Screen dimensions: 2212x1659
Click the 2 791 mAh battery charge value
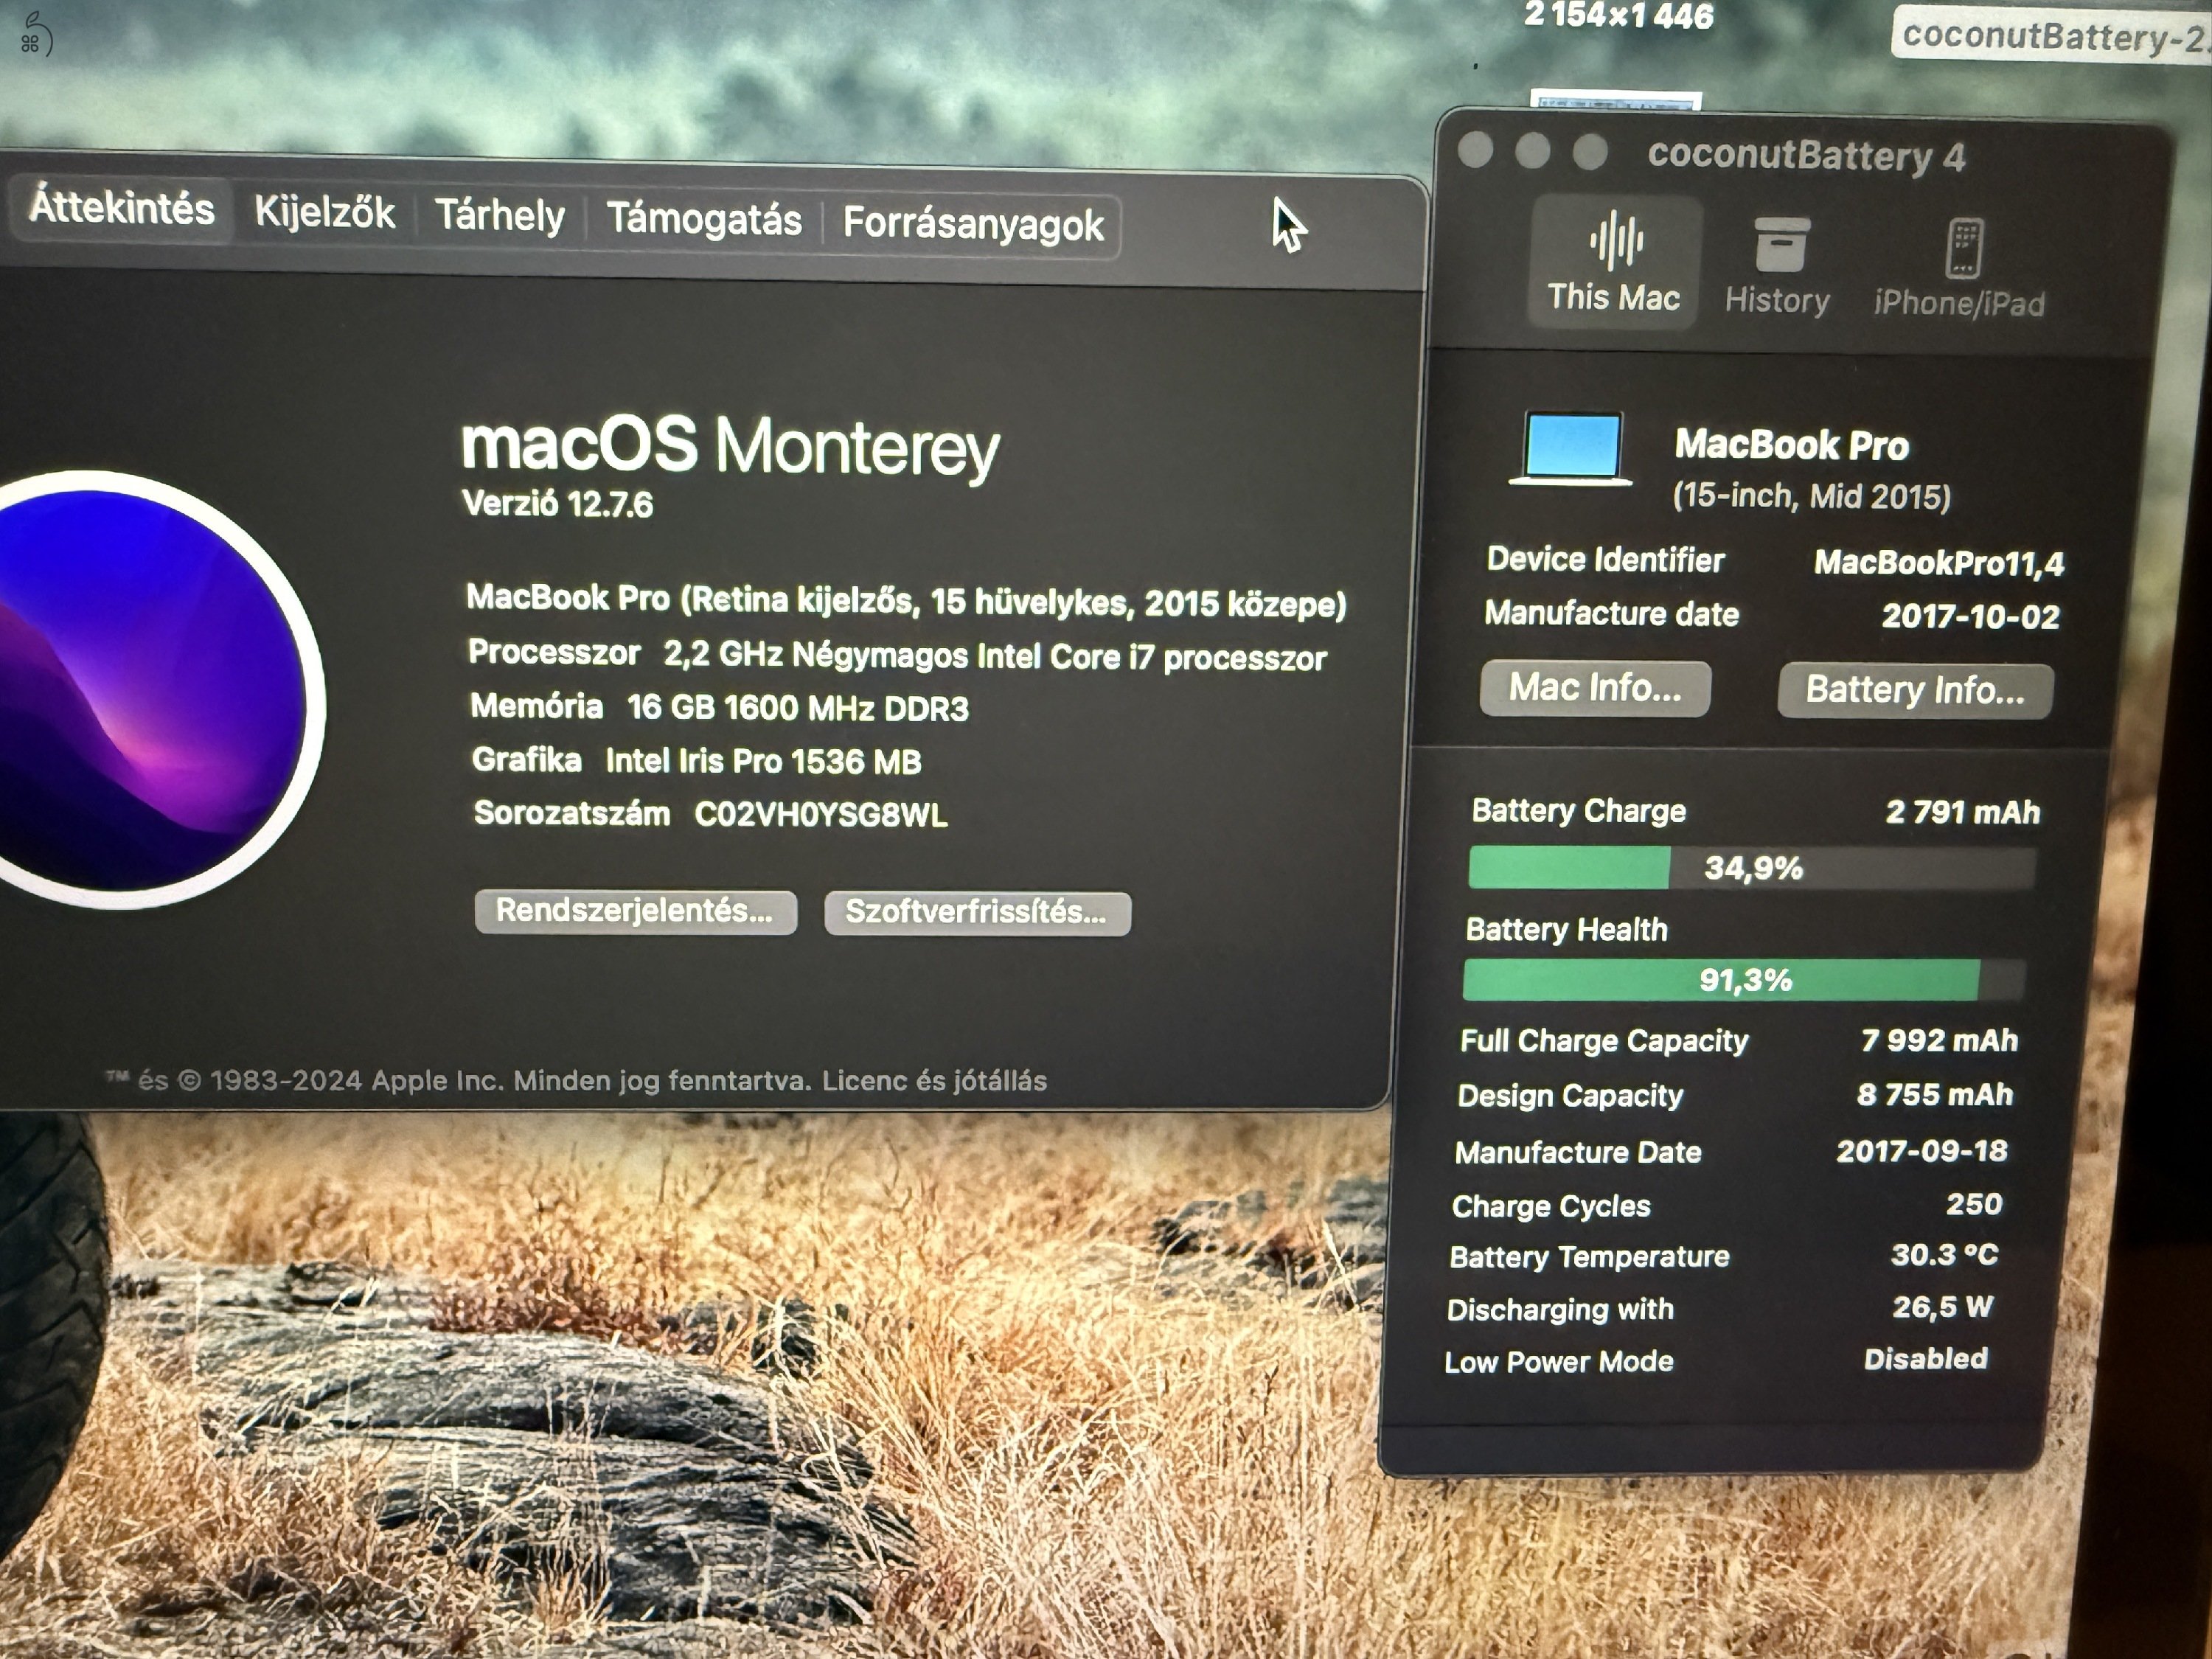pos(1963,812)
